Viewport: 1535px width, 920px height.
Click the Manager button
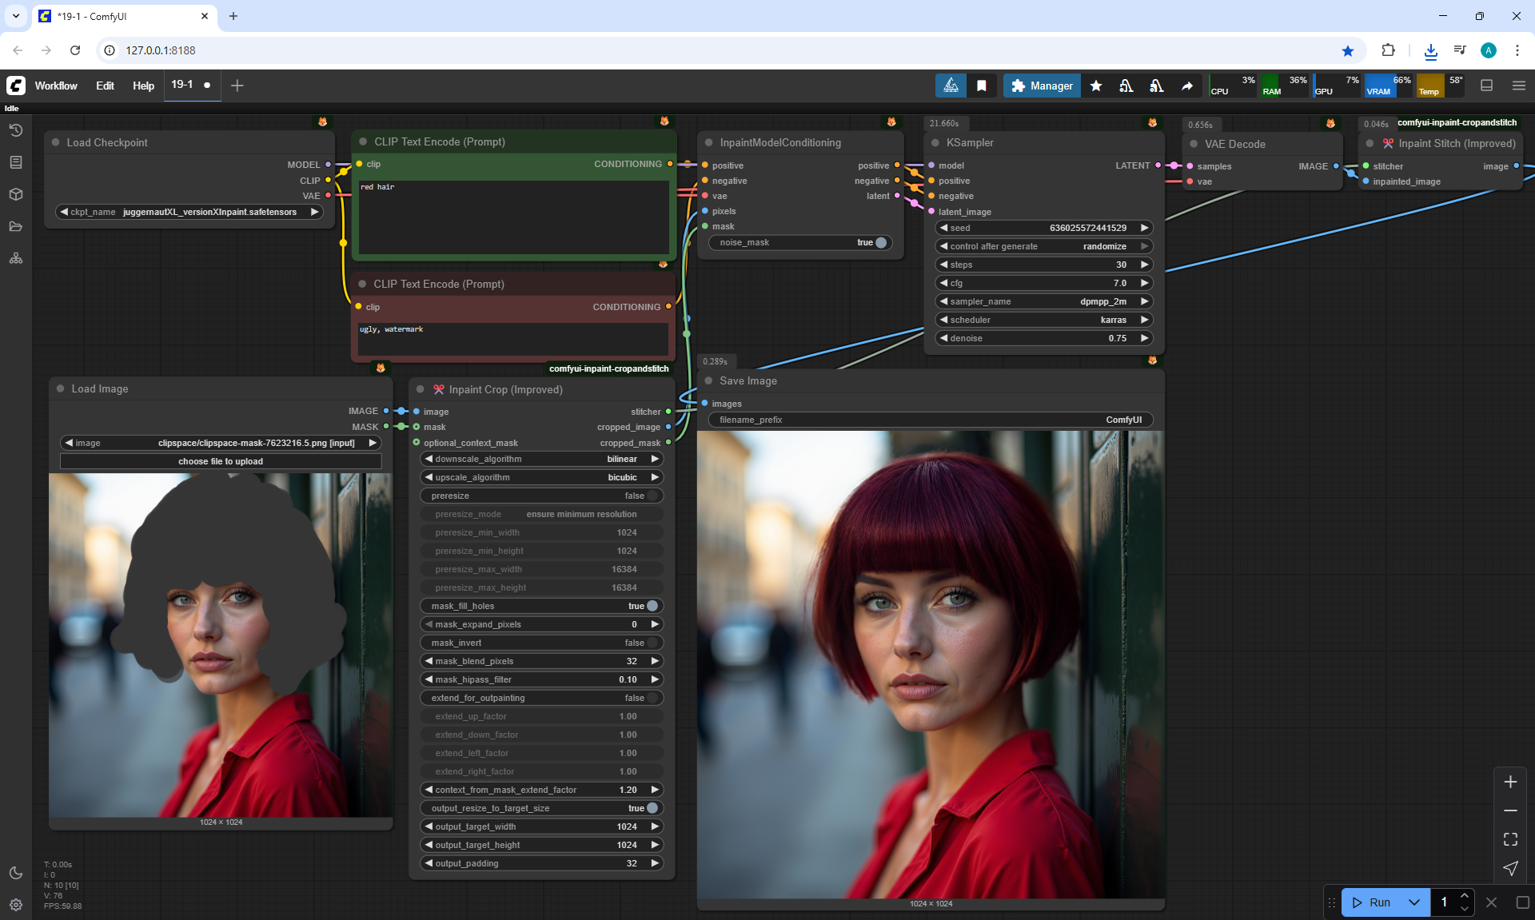pyautogui.click(x=1042, y=86)
